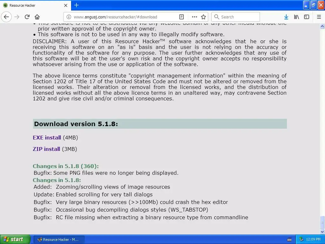Click the vertical scrollbar thumb
The height and width of the screenshot is (244, 325).
tap(322, 222)
